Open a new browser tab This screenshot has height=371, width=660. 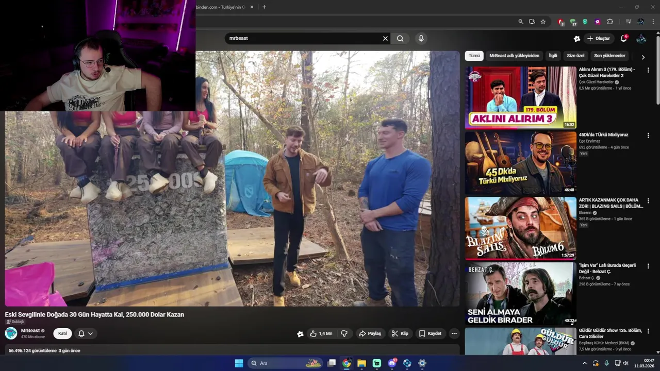[264, 7]
